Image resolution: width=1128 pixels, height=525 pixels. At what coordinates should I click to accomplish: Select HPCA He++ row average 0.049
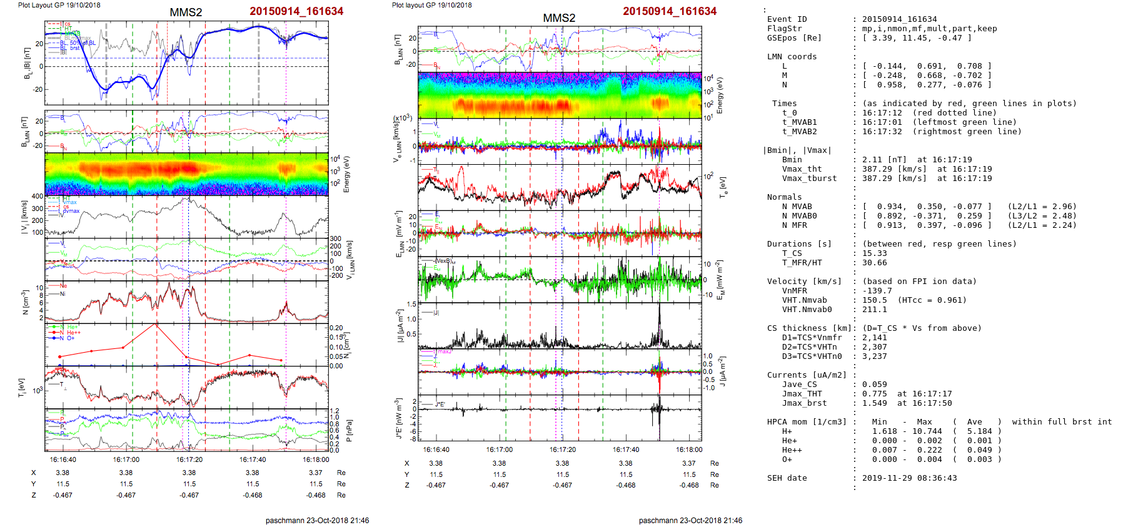click(980, 450)
